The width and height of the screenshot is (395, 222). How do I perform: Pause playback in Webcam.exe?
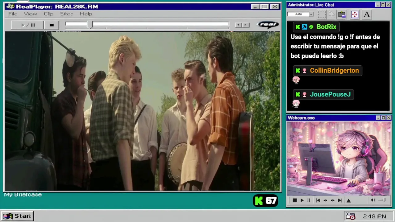point(309,200)
